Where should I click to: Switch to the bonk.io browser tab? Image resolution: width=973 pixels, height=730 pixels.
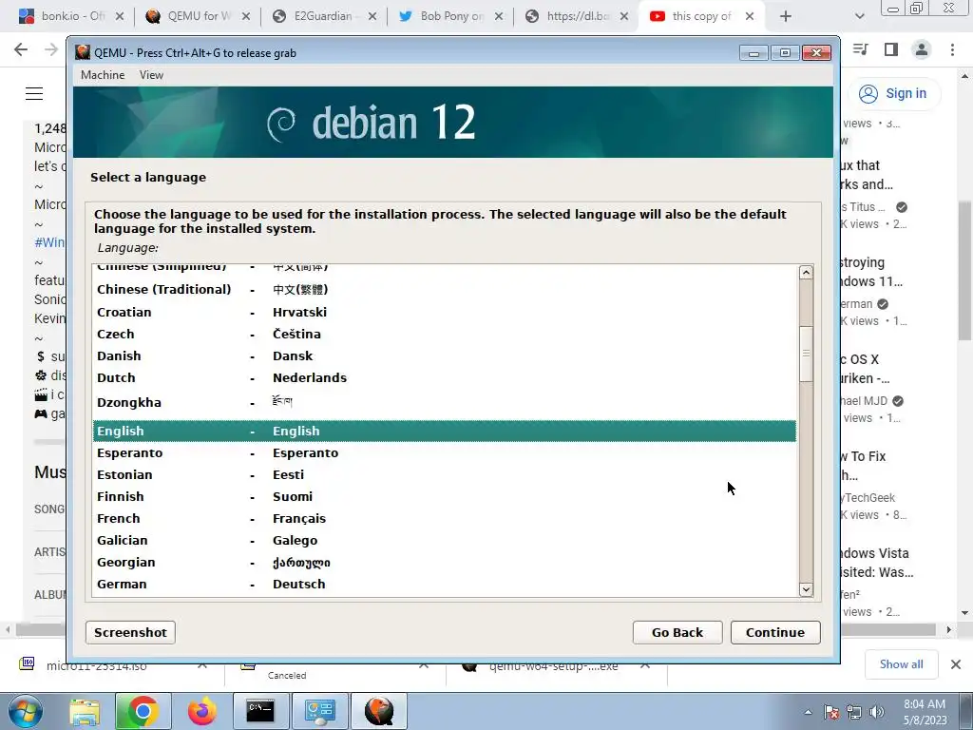(69, 16)
